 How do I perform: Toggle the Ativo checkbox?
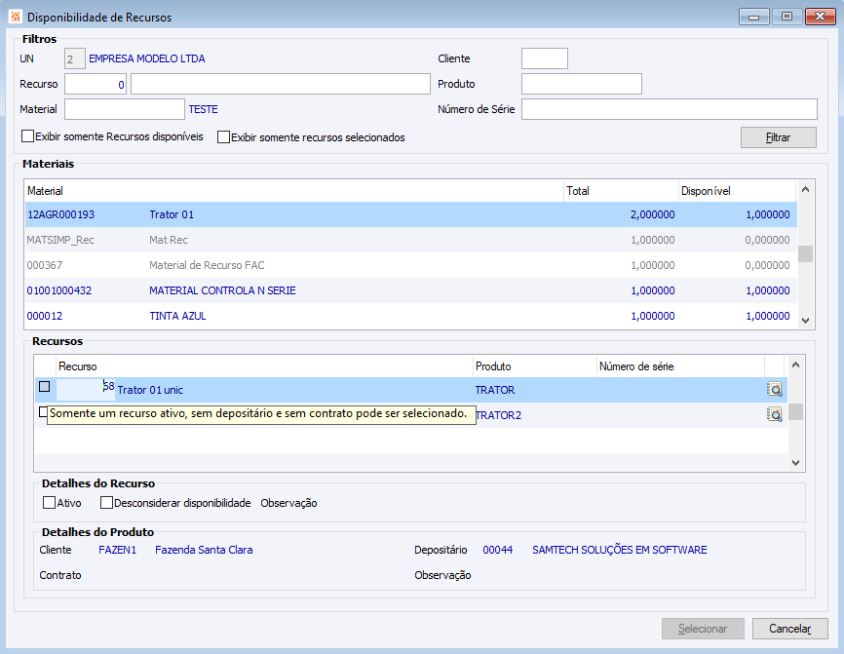pos(49,503)
